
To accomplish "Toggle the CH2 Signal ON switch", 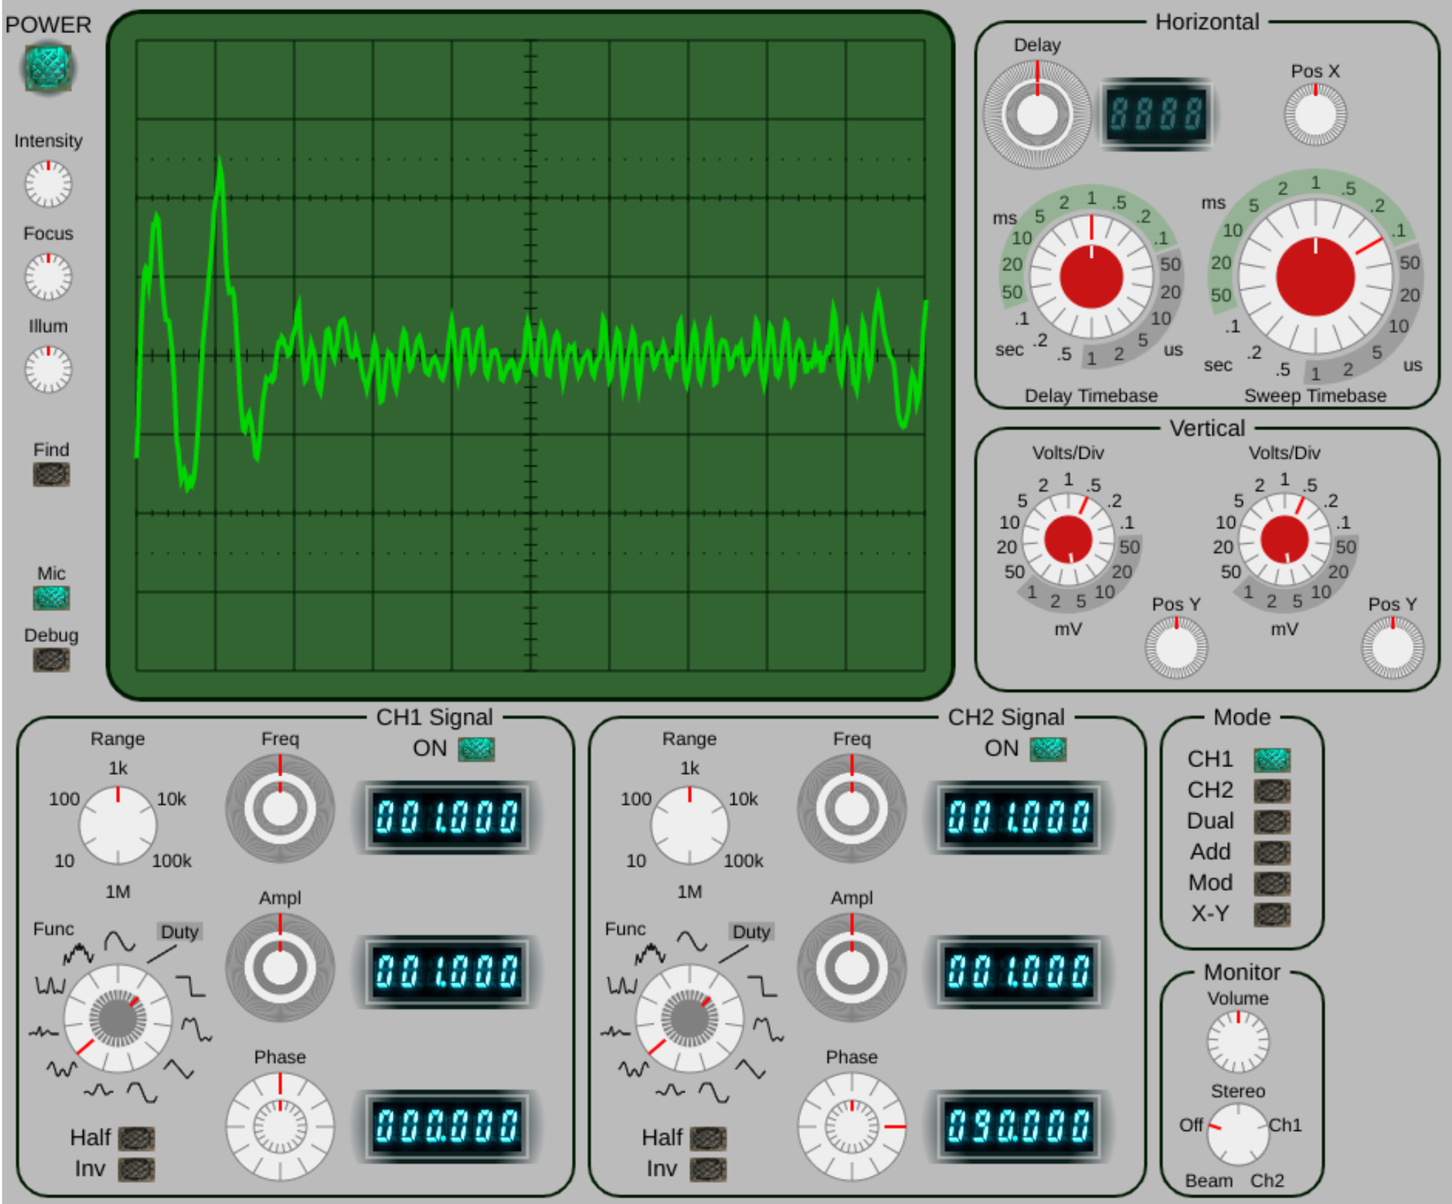I will pos(1048,749).
